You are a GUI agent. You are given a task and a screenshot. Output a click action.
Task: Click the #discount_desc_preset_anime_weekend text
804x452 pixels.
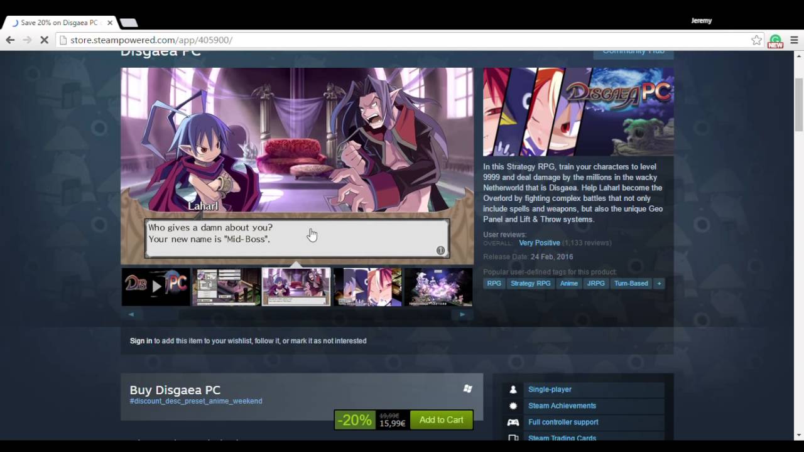click(x=196, y=401)
